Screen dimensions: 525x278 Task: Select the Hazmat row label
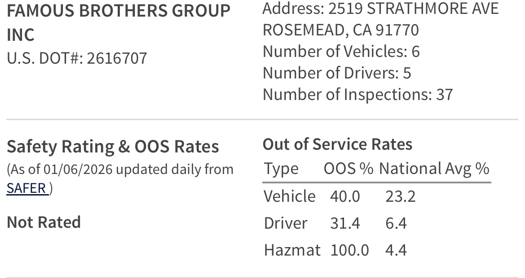(292, 250)
